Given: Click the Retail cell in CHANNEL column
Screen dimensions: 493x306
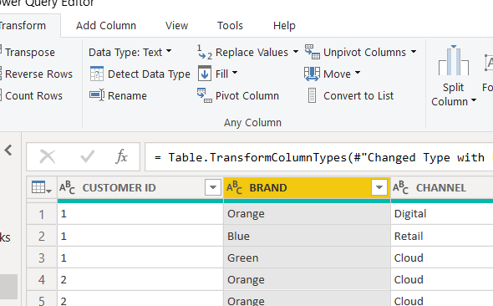Looking at the screenshot, I should pos(442,236).
